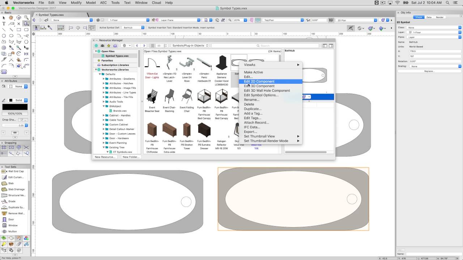Toggle Standard Insertion mode button

(36, 28)
